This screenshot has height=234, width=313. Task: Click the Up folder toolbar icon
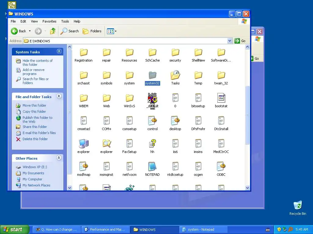point(53,31)
